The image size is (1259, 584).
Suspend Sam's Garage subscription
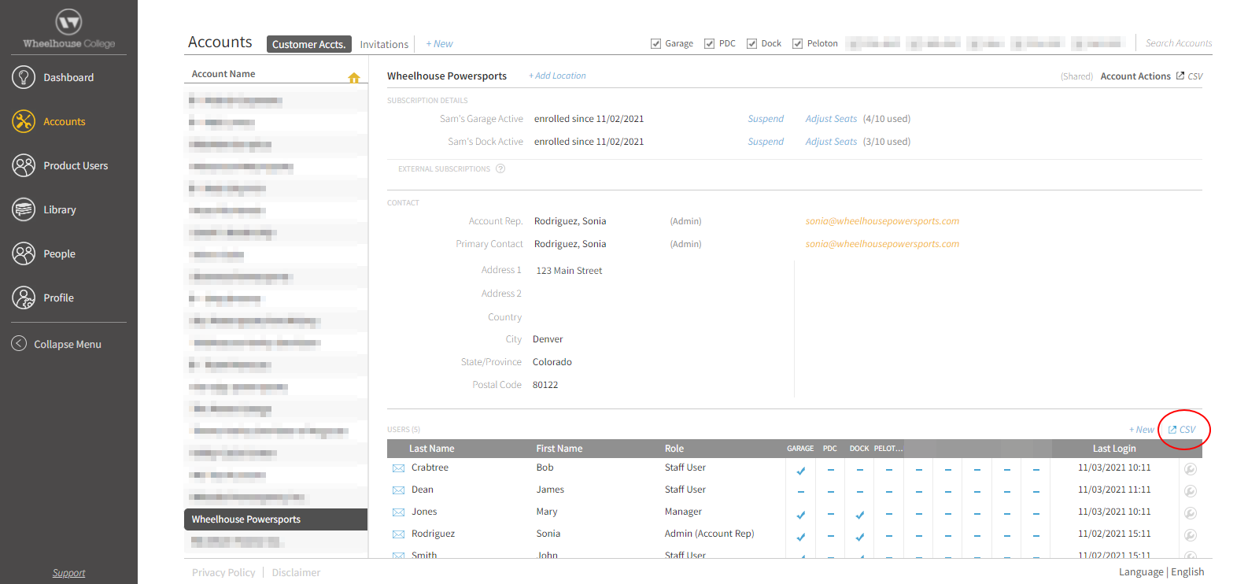pyautogui.click(x=766, y=119)
